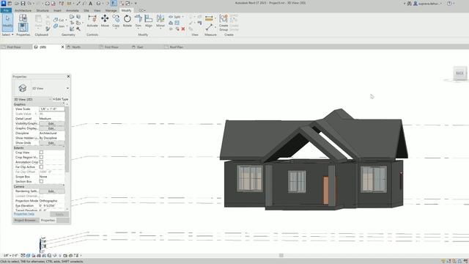The height and width of the screenshot is (264, 469).
Task: Select the Align tool
Action: [149, 21]
